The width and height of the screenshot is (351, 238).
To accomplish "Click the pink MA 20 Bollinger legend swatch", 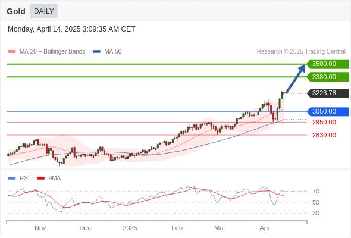I will (12, 52).
